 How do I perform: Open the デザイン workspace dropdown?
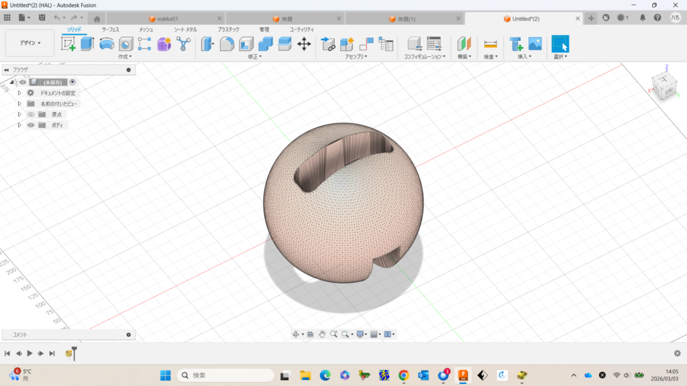[x=30, y=43]
